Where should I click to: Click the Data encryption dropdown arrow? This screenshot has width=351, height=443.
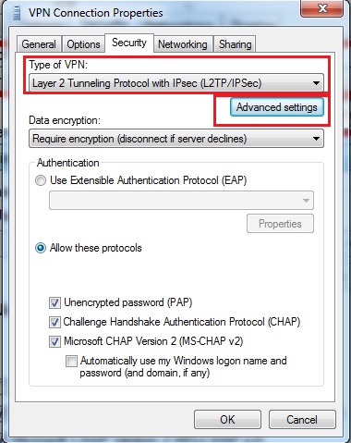(x=316, y=139)
